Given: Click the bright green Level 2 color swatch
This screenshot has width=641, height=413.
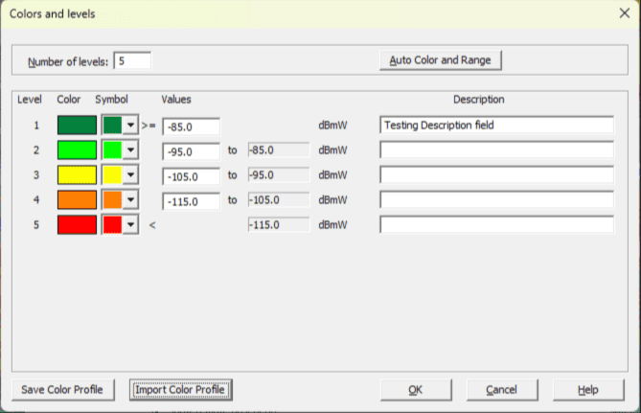Looking at the screenshot, I should coord(77,149).
